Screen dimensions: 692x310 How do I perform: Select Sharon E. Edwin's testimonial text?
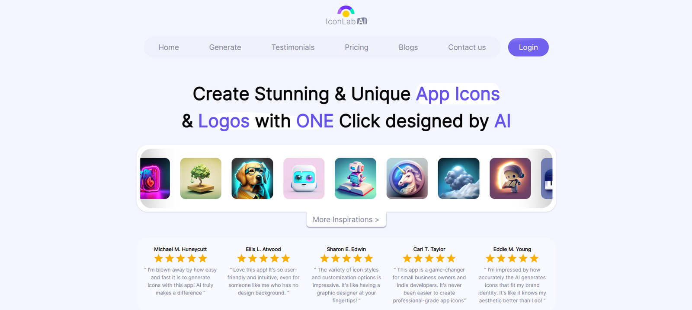(346, 285)
